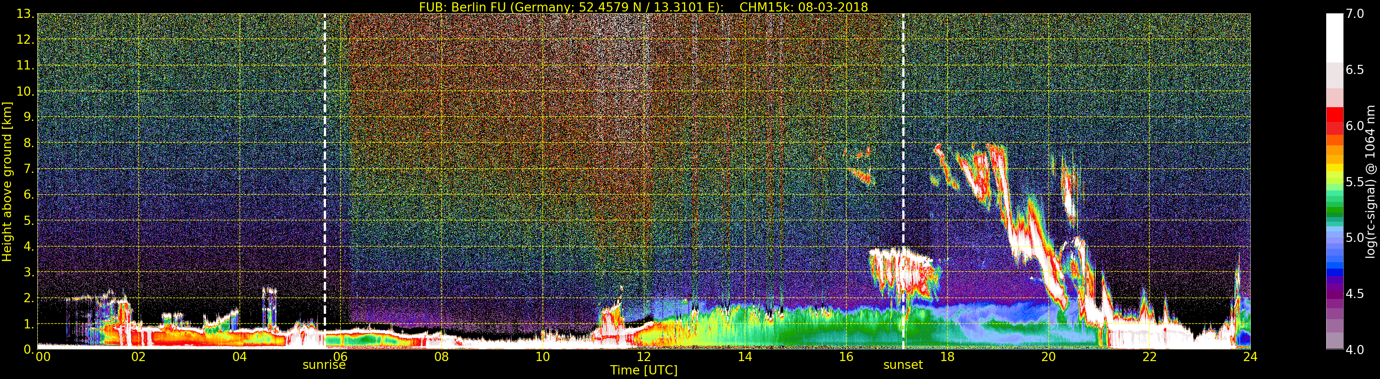Image resolution: width=1380 pixels, height=379 pixels.
Task: Click the colorbar tick value "5.5"
Action: [1355, 182]
